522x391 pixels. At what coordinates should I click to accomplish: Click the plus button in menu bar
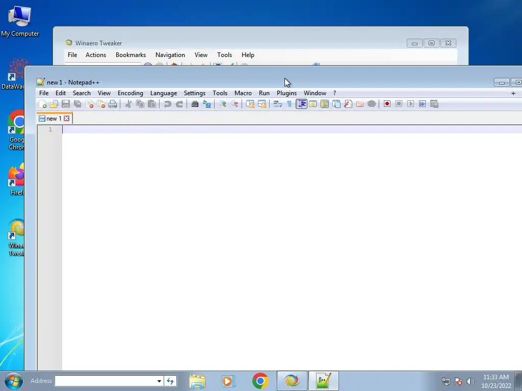click(513, 94)
